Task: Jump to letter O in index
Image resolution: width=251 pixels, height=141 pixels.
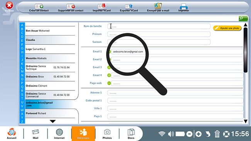Action: (x=22, y=79)
